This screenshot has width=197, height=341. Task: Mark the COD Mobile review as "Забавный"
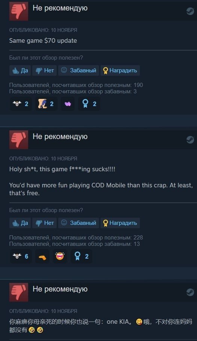coord(78,223)
